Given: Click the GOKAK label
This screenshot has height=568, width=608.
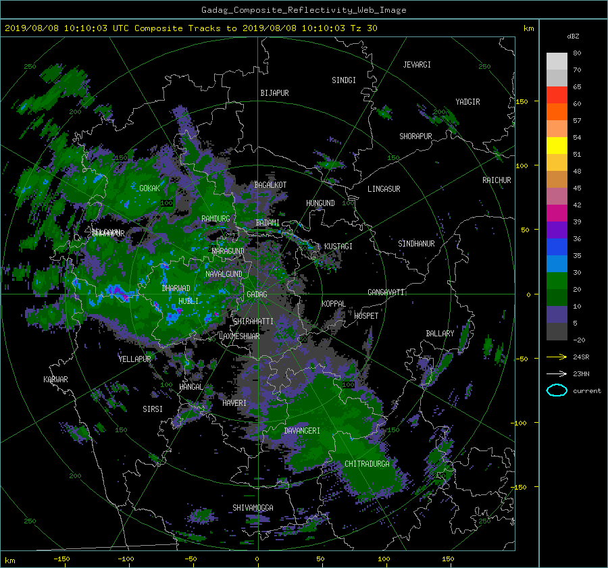Looking at the screenshot, I should pyautogui.click(x=149, y=188).
